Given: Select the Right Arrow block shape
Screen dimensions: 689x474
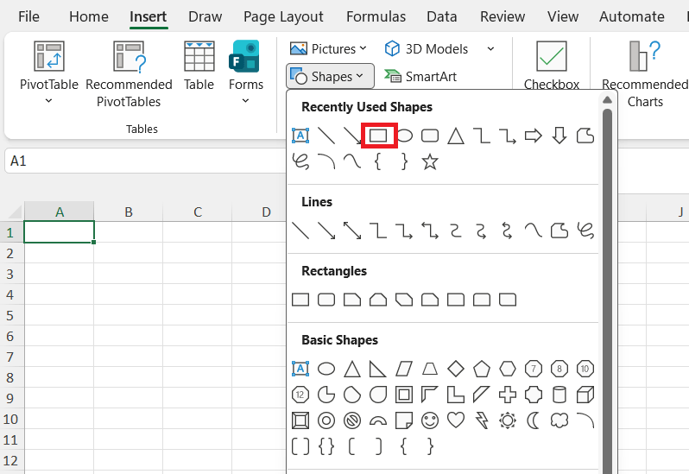Looking at the screenshot, I should pos(534,136).
